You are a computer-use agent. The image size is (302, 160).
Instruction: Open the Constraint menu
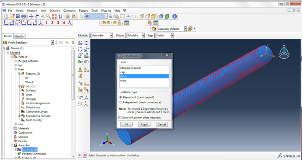click(69, 10)
